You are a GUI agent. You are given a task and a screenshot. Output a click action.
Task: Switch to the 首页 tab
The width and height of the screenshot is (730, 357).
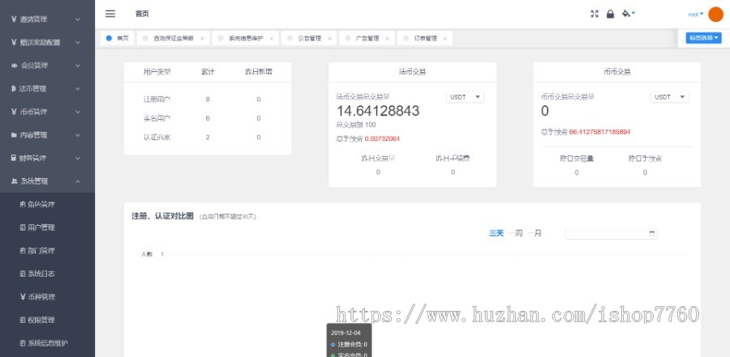click(118, 38)
